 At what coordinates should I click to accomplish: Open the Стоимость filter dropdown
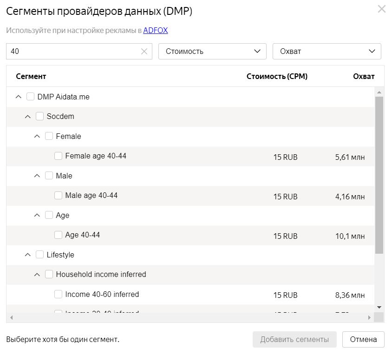pos(212,51)
